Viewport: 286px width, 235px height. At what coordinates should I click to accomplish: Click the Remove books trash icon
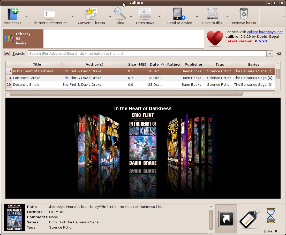tap(244, 14)
